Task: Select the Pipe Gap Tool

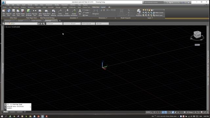Action: point(34,12)
